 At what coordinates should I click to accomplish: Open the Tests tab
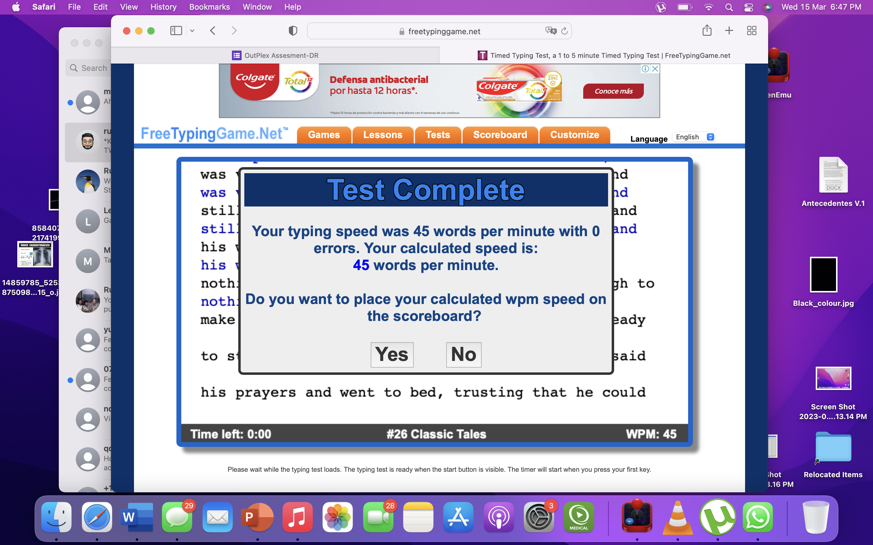pyautogui.click(x=438, y=135)
